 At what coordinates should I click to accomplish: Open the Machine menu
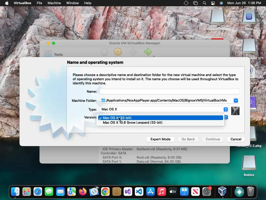coord(54,3)
